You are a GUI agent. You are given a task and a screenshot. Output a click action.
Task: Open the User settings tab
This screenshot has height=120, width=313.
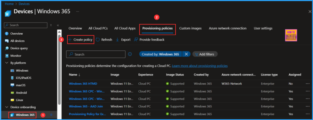click(x=263, y=28)
